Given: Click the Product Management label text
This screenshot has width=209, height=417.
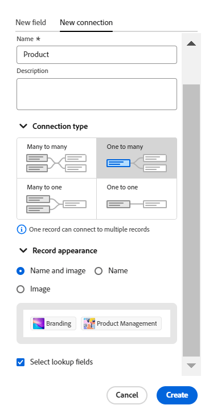Looking at the screenshot, I should 127,323.
